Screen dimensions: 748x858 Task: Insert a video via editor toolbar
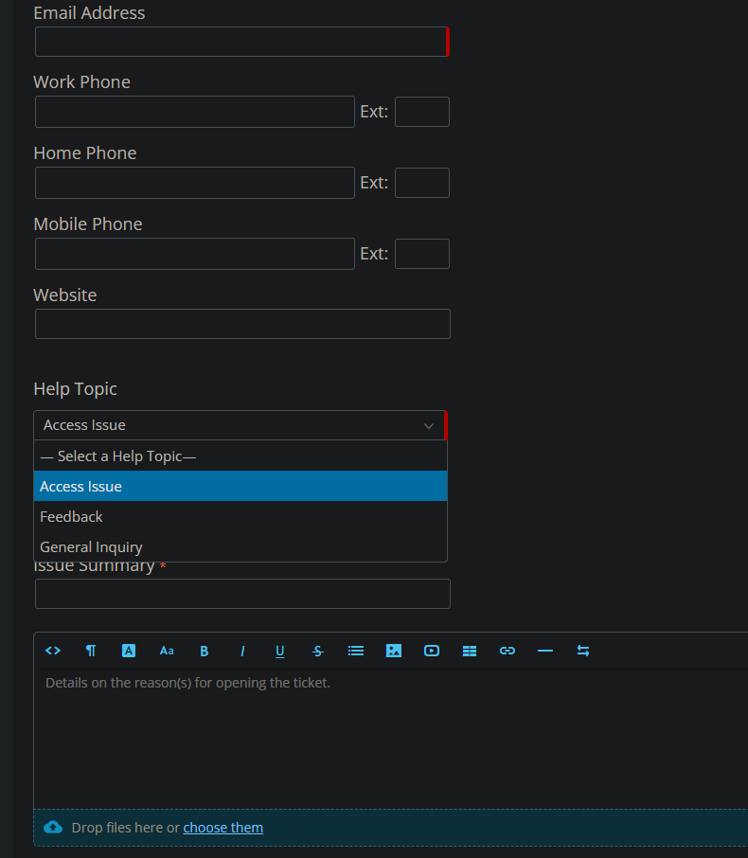tap(432, 651)
